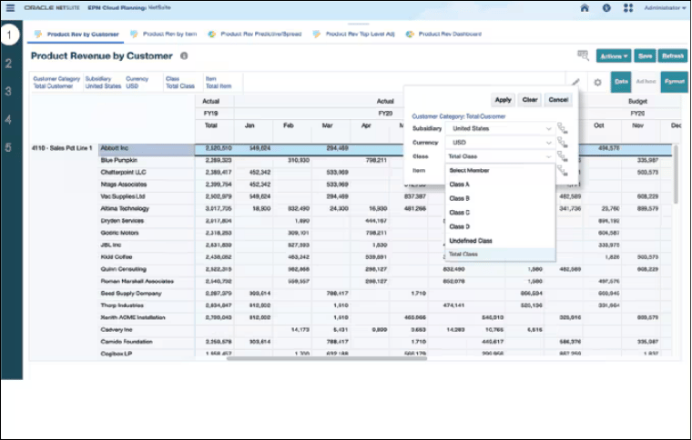692x440 pixels.
Task: Open member selector icon for Class
Action: (x=563, y=156)
